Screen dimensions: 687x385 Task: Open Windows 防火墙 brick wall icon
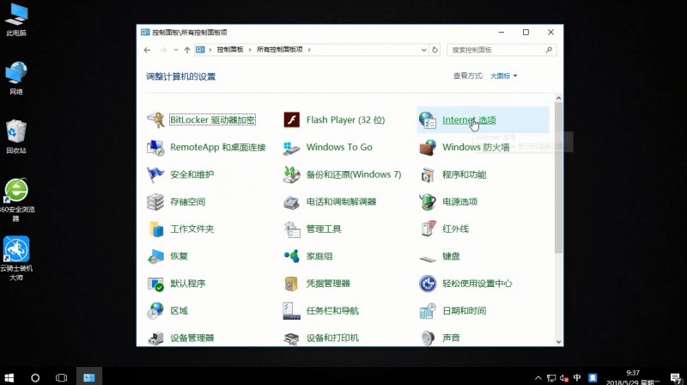tap(428, 147)
